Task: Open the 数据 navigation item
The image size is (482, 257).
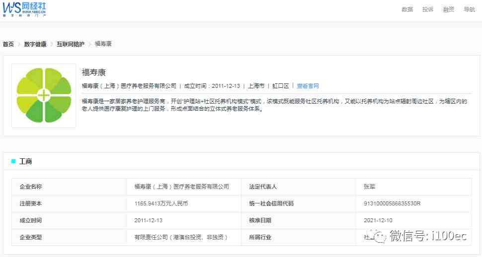Action: click(x=407, y=9)
